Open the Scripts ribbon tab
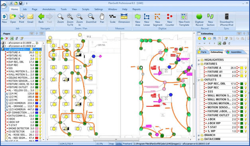 [x=85, y=9]
